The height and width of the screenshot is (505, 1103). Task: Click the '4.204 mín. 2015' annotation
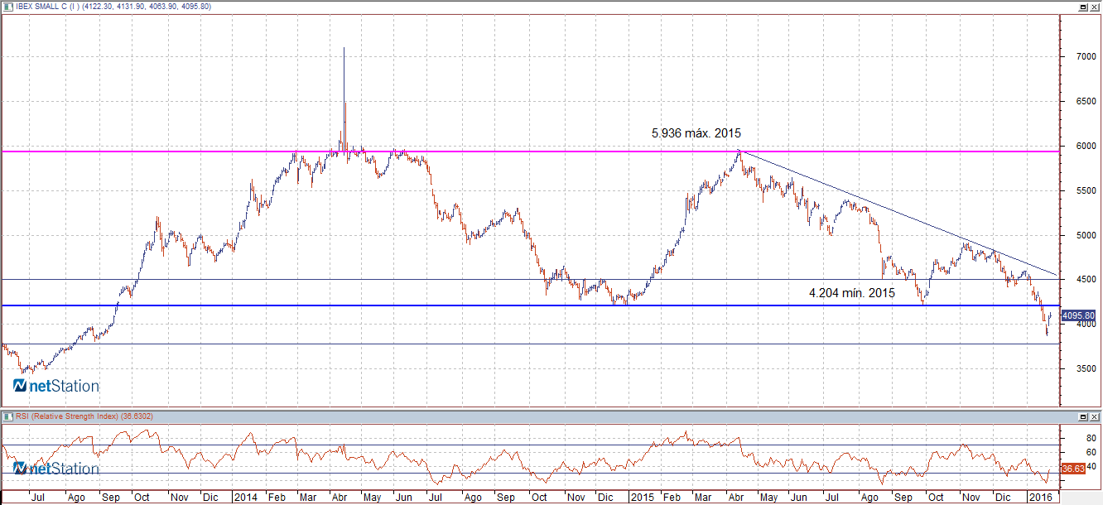point(851,292)
